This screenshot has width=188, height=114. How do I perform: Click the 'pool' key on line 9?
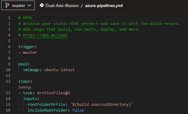[23, 64]
